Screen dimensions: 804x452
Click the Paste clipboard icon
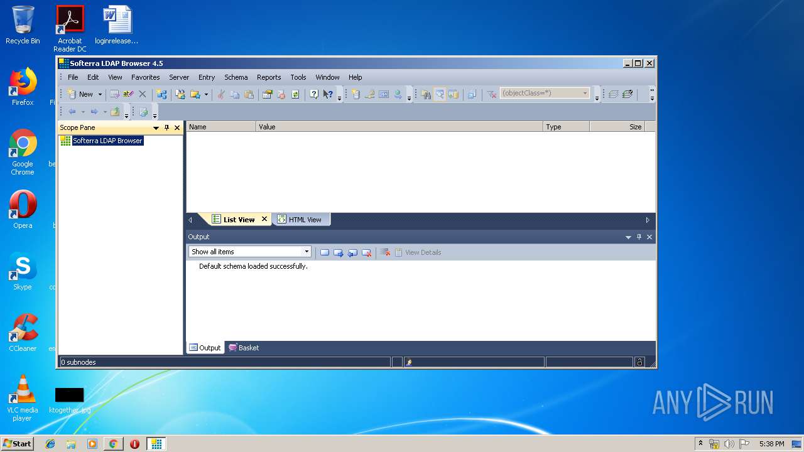tap(249, 94)
